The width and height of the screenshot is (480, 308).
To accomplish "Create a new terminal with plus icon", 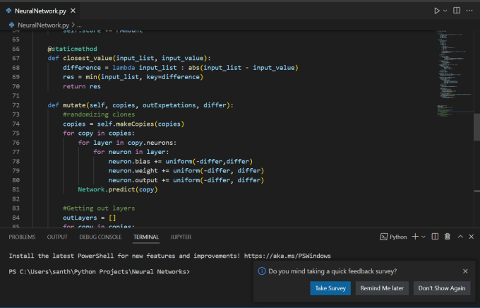I will [x=415, y=236].
